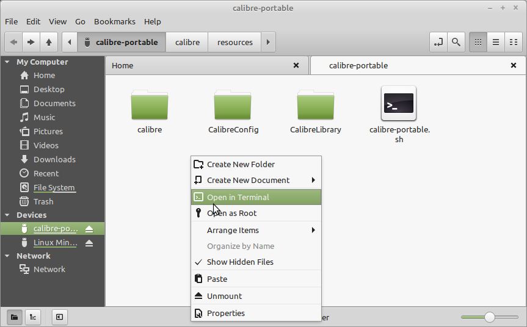The width and height of the screenshot is (527, 327).
Task: Open Music in the sidebar
Action: (x=45, y=118)
